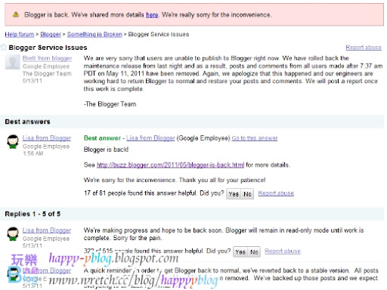Open the Blogger breadcrumb link
The width and height of the screenshot is (387, 290).
[51, 34]
